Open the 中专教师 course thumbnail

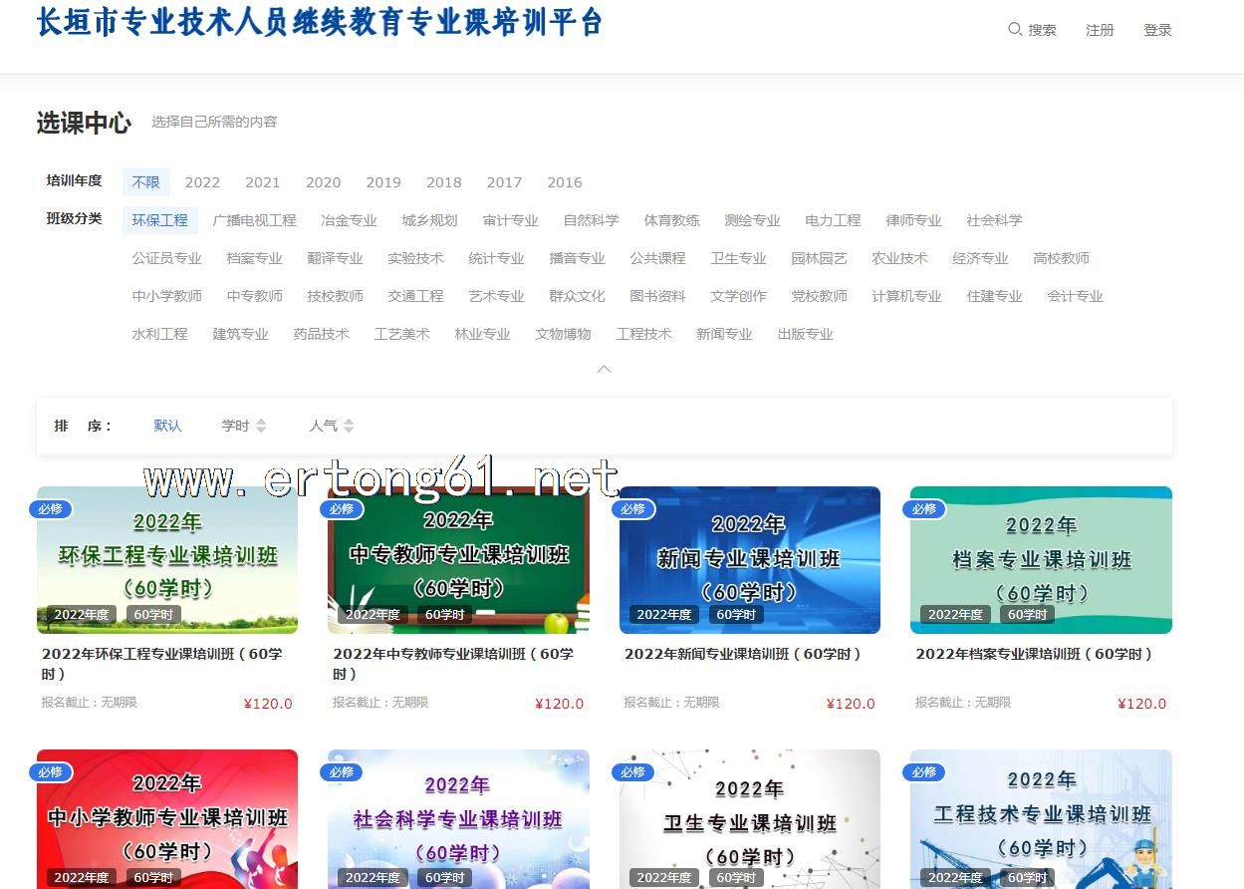[x=458, y=559]
